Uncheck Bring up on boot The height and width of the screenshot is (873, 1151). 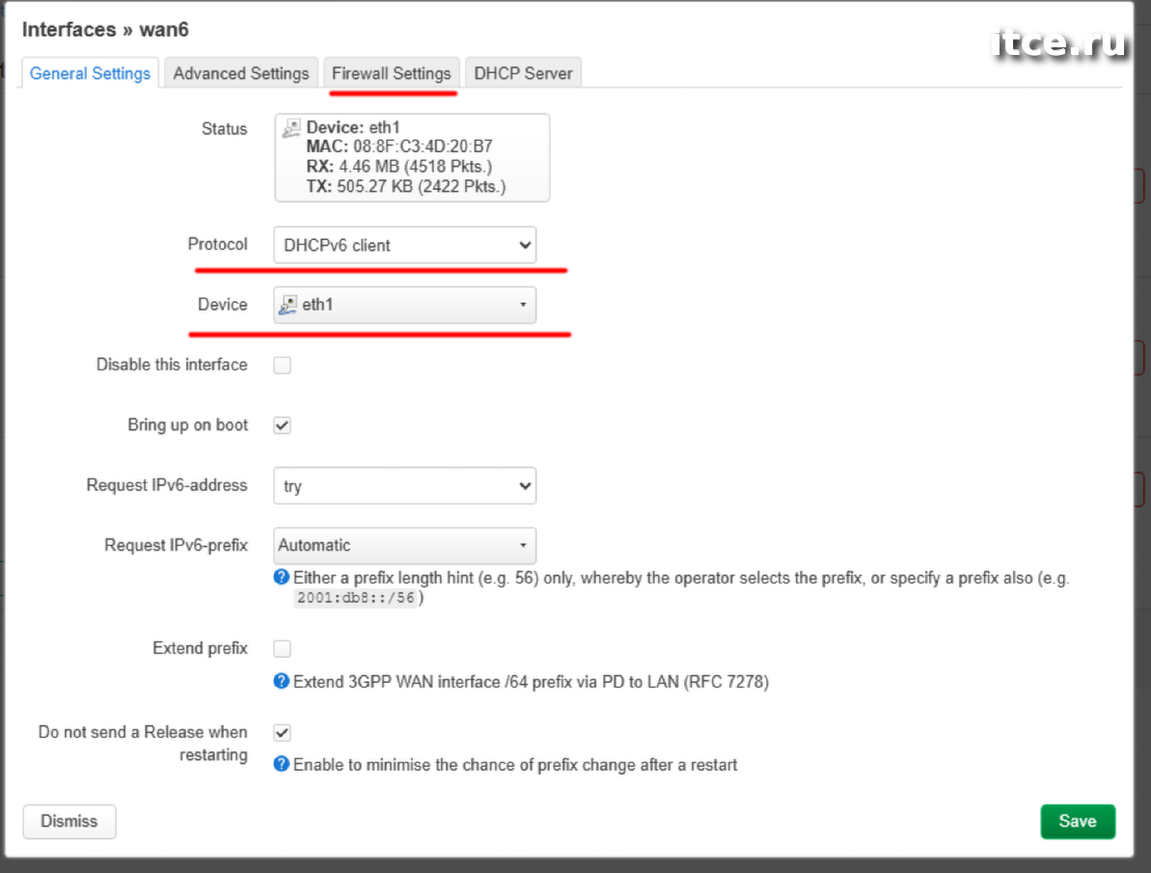pyautogui.click(x=282, y=425)
